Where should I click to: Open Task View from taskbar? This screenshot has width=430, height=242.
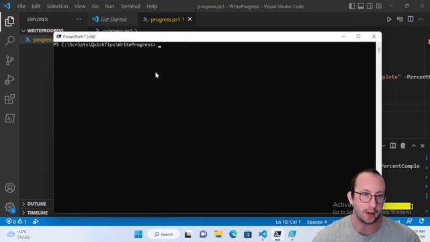[188, 234]
